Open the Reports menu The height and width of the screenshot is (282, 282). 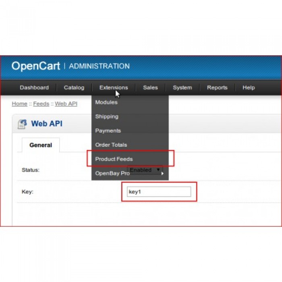tap(217, 87)
